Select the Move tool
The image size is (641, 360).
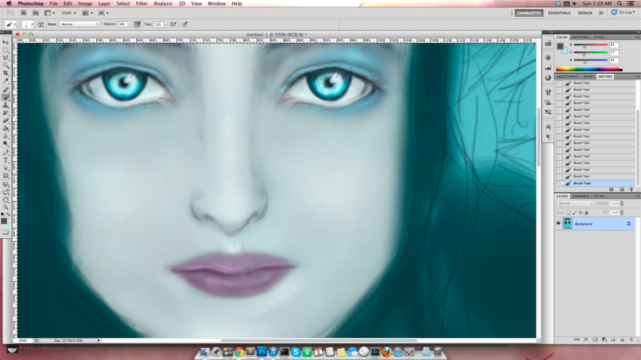(x=6, y=42)
